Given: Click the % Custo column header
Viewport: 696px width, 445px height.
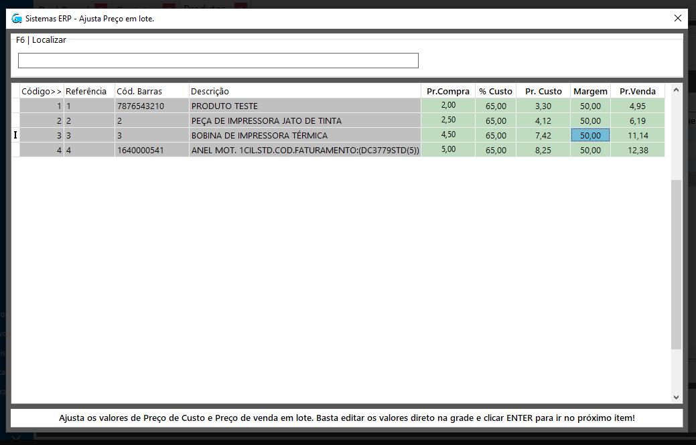Looking at the screenshot, I should pyautogui.click(x=495, y=91).
